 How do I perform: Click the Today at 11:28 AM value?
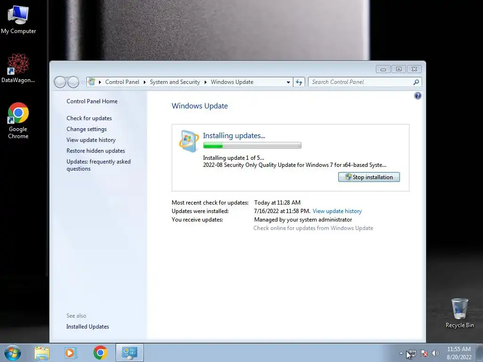coord(277,203)
